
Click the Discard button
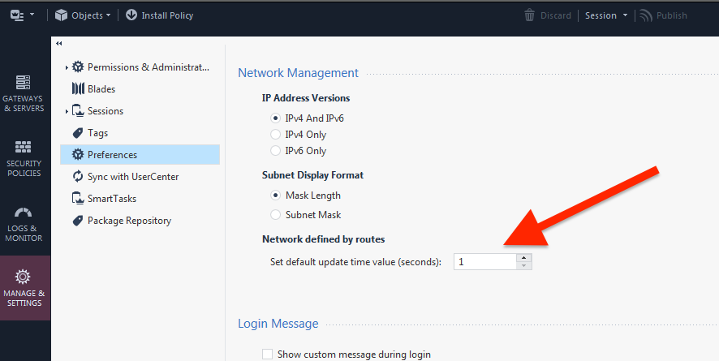pyautogui.click(x=548, y=15)
